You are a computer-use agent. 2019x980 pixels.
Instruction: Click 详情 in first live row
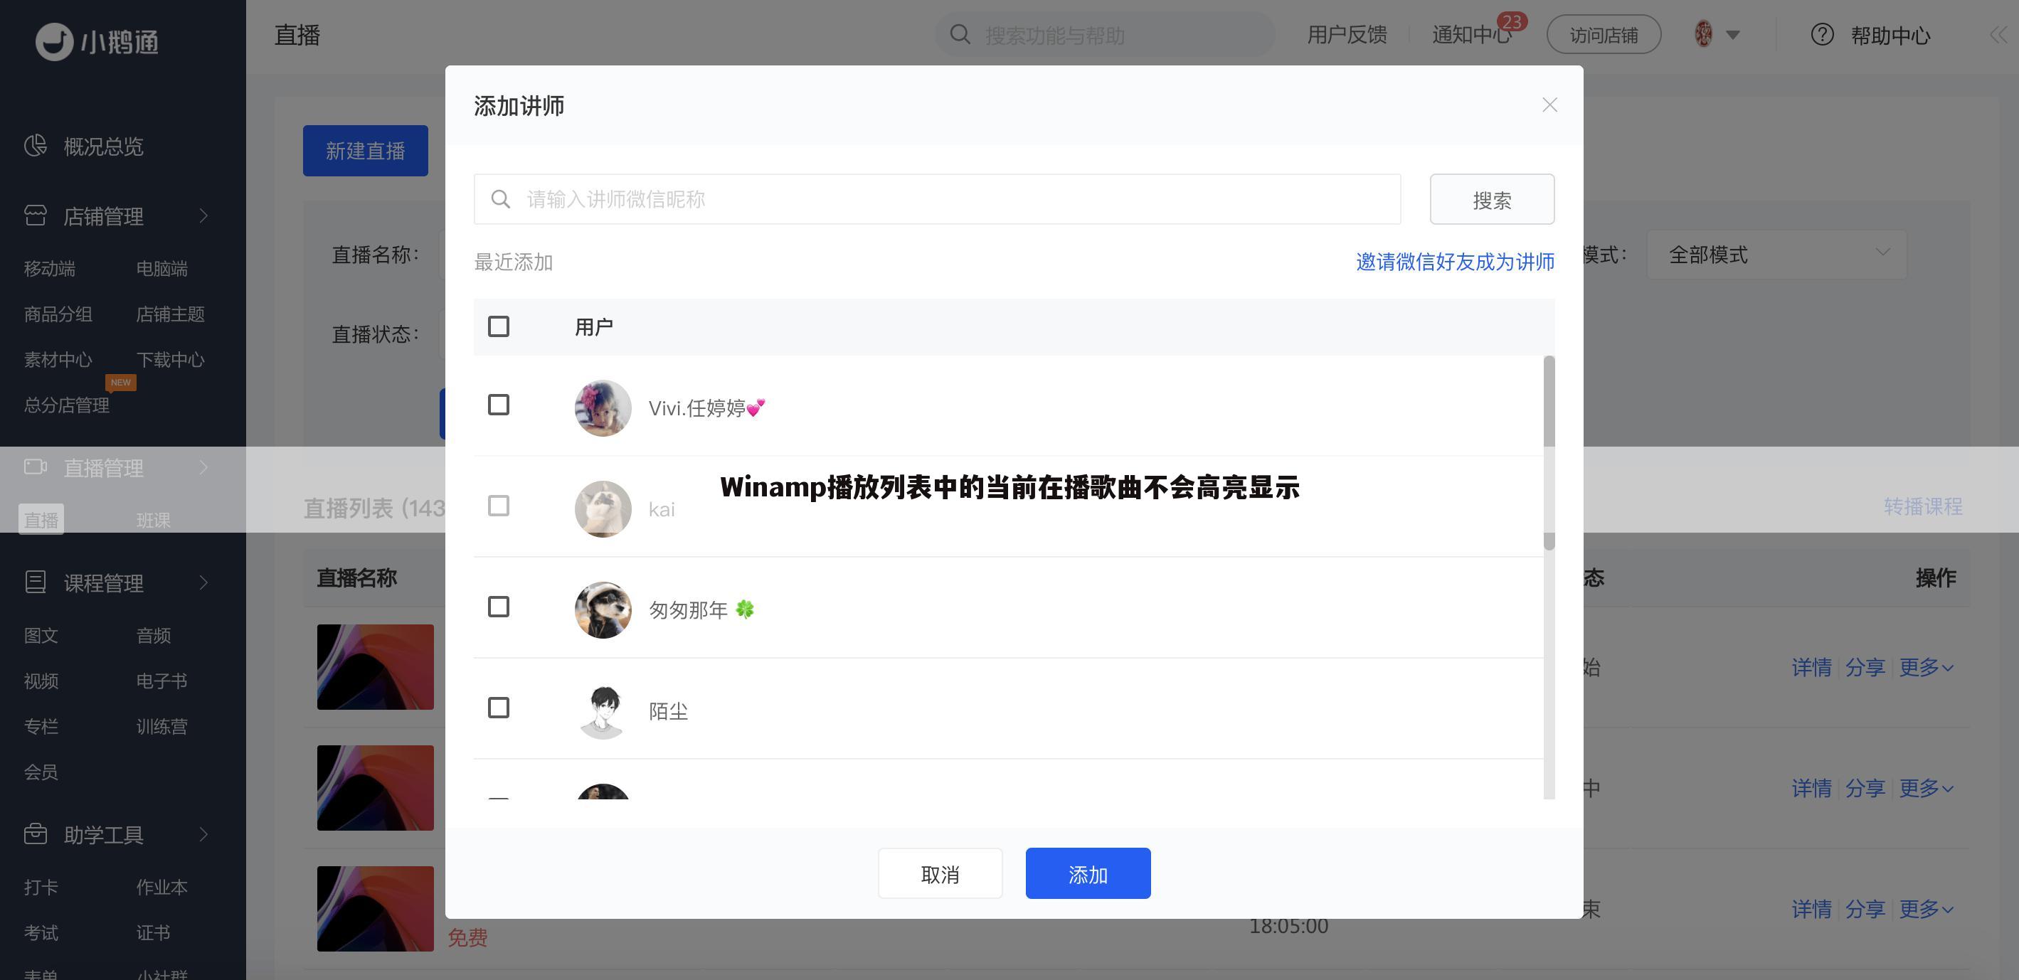pyautogui.click(x=1811, y=667)
